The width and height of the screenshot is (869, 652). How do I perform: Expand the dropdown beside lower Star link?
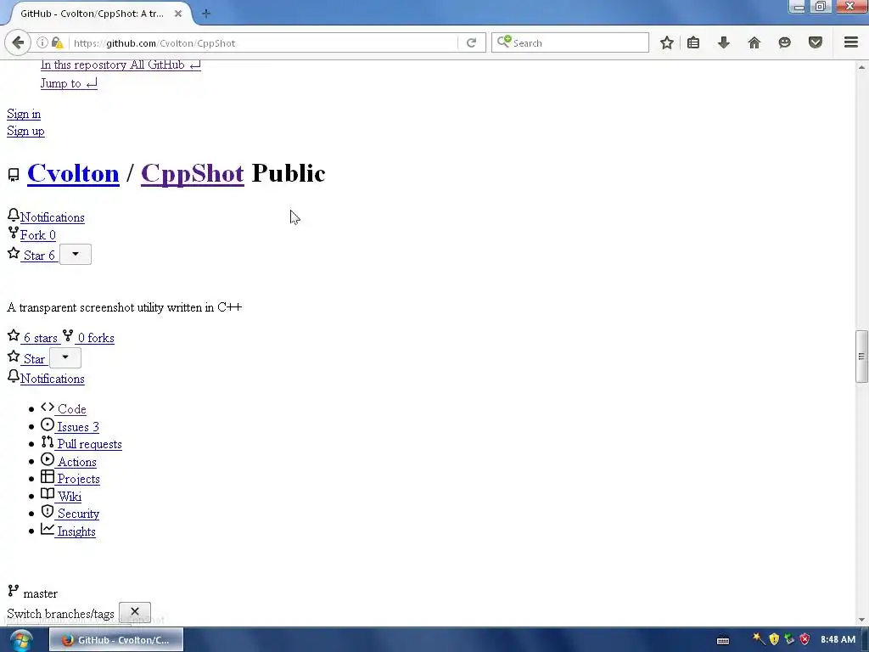point(65,357)
